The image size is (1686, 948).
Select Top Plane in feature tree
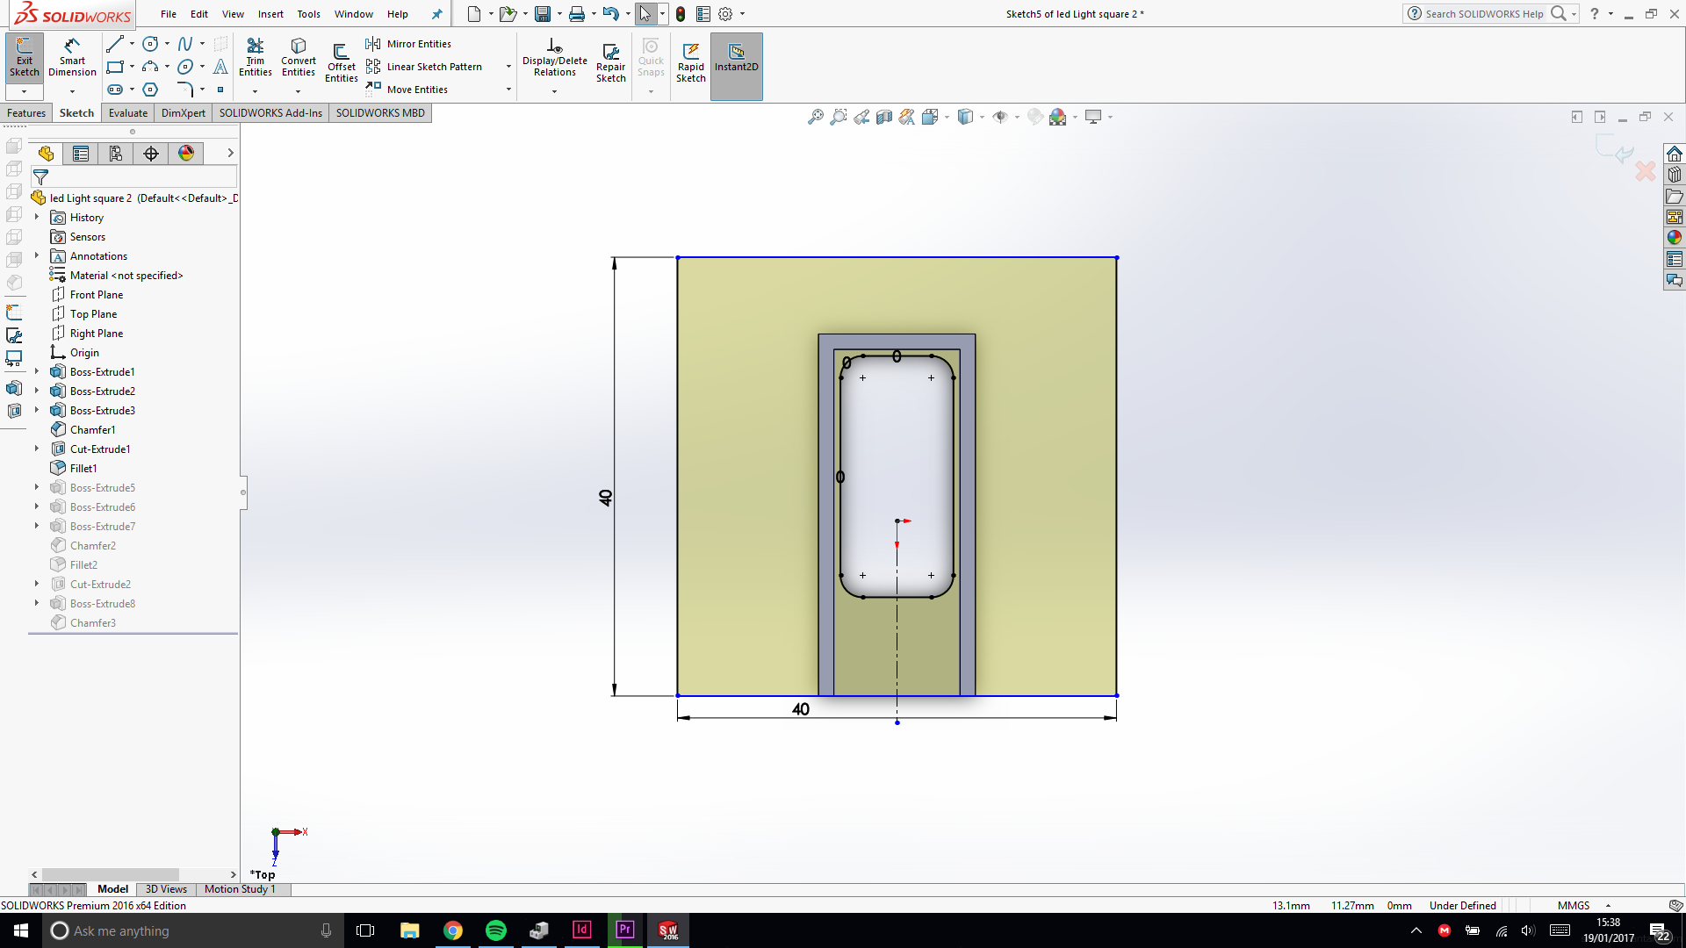[93, 314]
